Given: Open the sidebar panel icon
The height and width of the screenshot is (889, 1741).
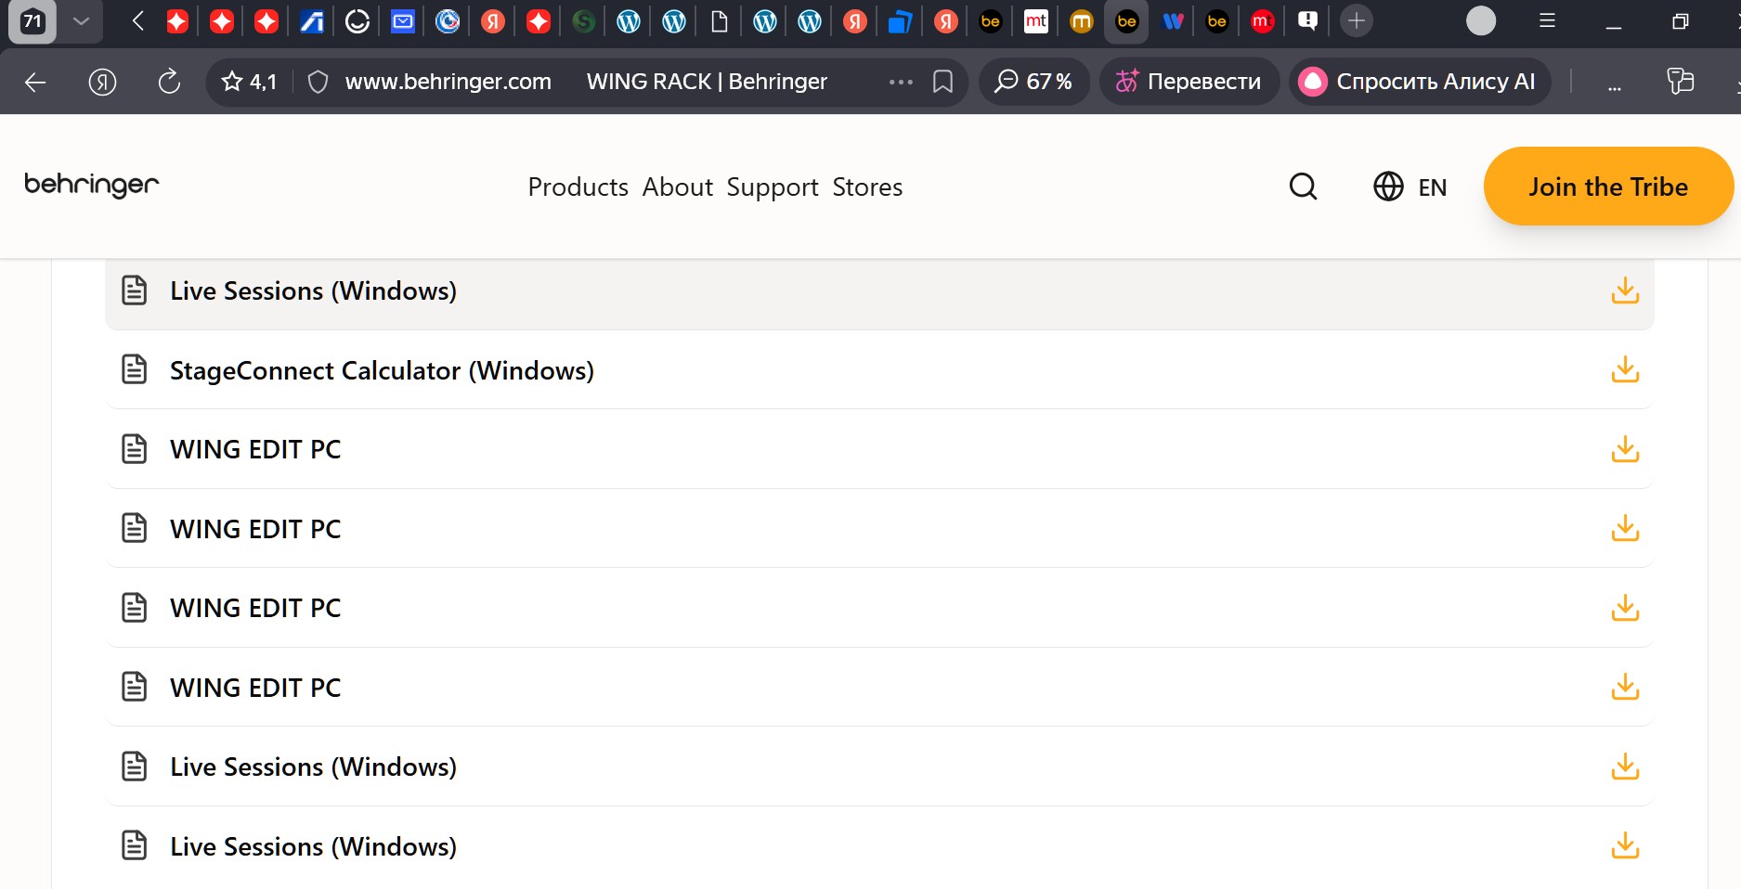Looking at the screenshot, I should coord(1681,82).
